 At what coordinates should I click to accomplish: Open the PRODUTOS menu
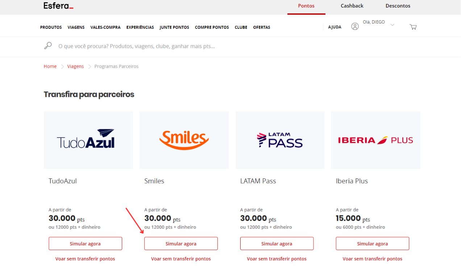click(51, 27)
